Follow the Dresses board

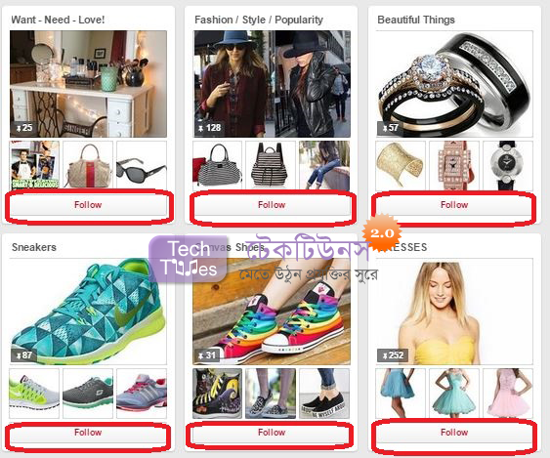point(454,433)
